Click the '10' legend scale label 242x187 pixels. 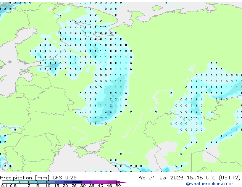[x=48, y=185]
